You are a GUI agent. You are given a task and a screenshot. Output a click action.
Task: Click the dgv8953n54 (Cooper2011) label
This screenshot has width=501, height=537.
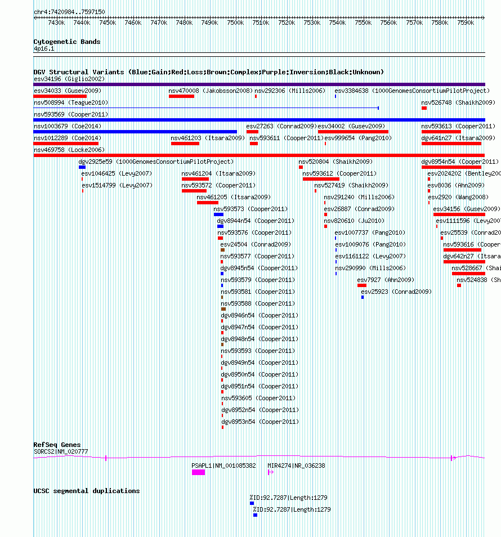pos(260,422)
